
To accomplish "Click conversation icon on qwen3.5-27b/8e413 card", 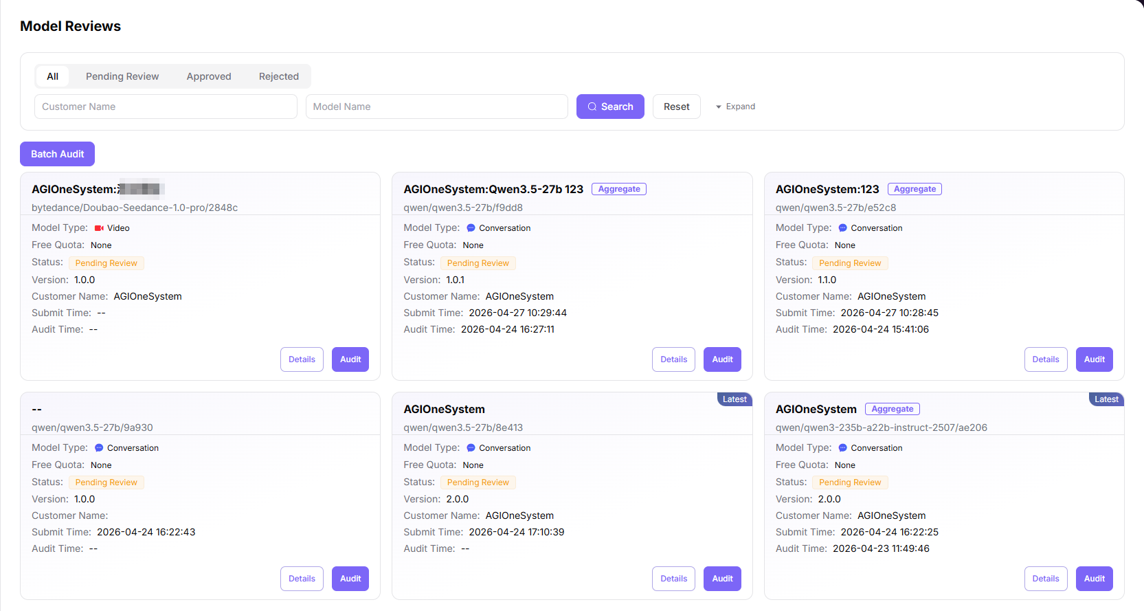I will point(471,448).
